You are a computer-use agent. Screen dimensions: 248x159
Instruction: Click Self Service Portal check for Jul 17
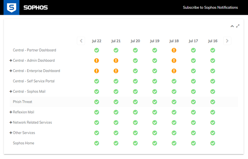click(x=193, y=81)
